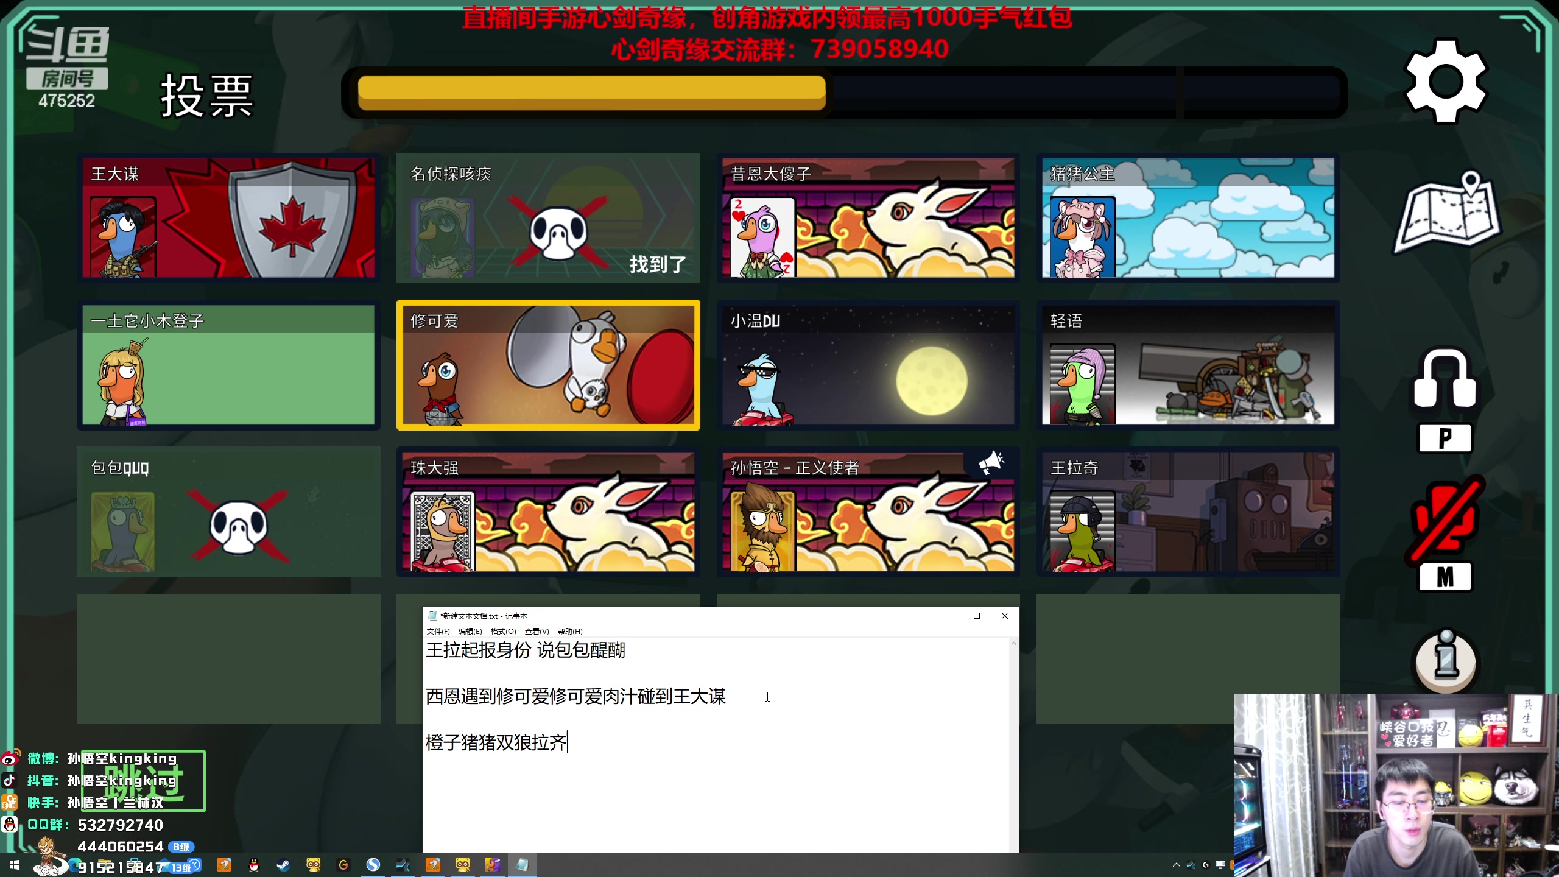Open Notepad 格式 menu
This screenshot has width=1559, height=877.
click(x=503, y=631)
